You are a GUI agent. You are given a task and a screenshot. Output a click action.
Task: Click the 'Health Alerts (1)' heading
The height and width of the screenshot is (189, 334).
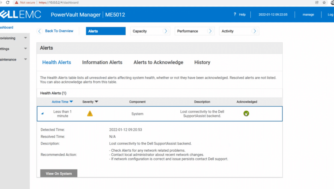tap(53, 93)
